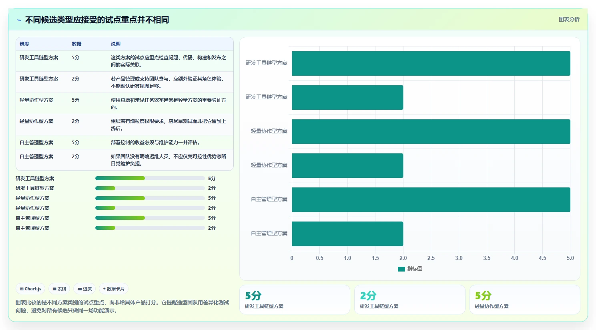The width and height of the screenshot is (596, 330).
Task: Click the 2分 progress bar for 自主管理型方案
Action: pos(150,228)
